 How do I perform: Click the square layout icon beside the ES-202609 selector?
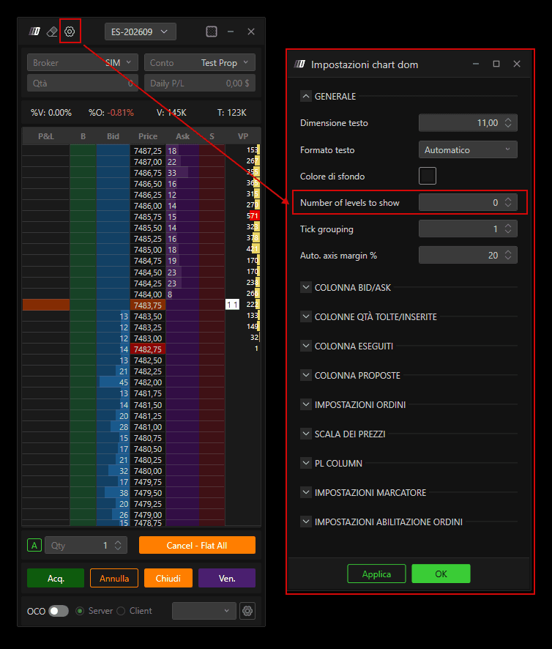coord(212,31)
